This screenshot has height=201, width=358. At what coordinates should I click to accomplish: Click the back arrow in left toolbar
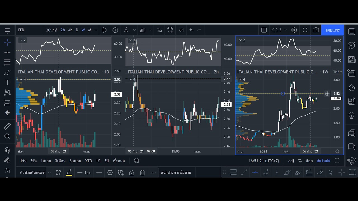tap(7, 113)
